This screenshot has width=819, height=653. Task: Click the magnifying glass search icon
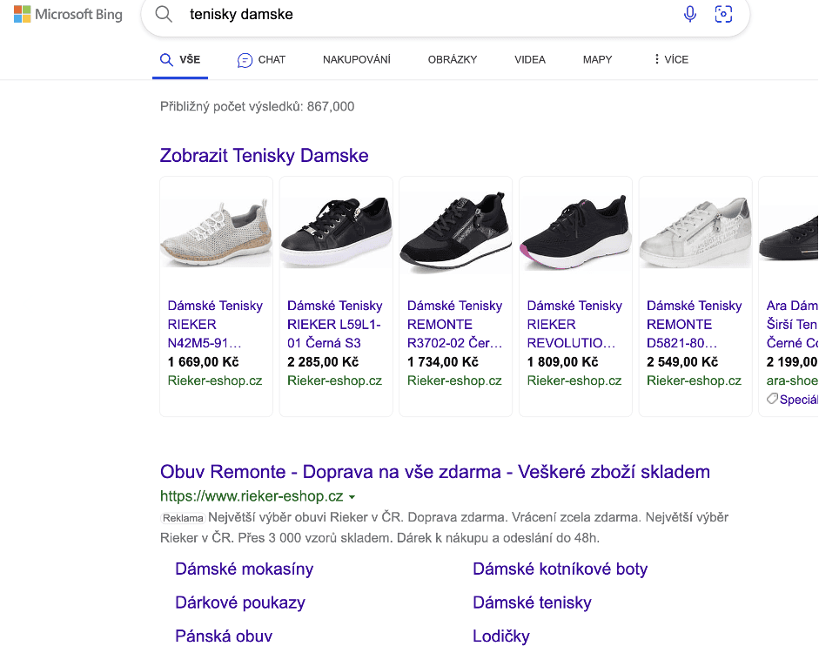coord(163,14)
